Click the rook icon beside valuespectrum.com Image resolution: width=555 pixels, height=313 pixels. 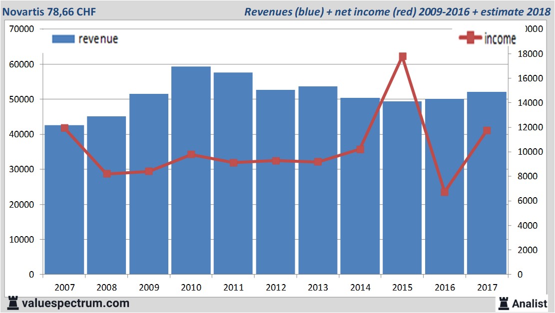coord(13,303)
